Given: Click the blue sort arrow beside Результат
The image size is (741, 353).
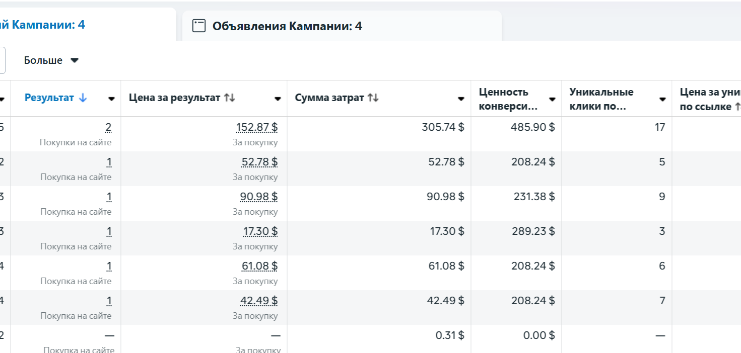Looking at the screenshot, I should coord(83,98).
